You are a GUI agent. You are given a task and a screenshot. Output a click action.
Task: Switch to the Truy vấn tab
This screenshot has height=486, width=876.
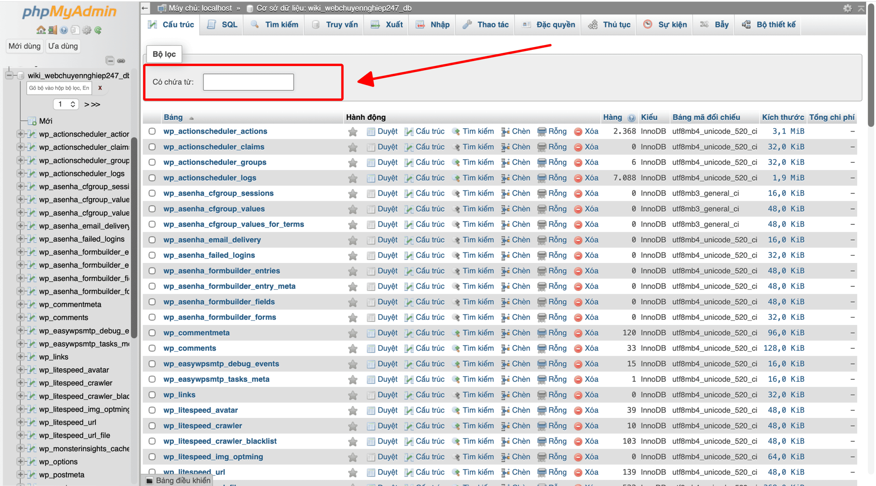click(334, 25)
